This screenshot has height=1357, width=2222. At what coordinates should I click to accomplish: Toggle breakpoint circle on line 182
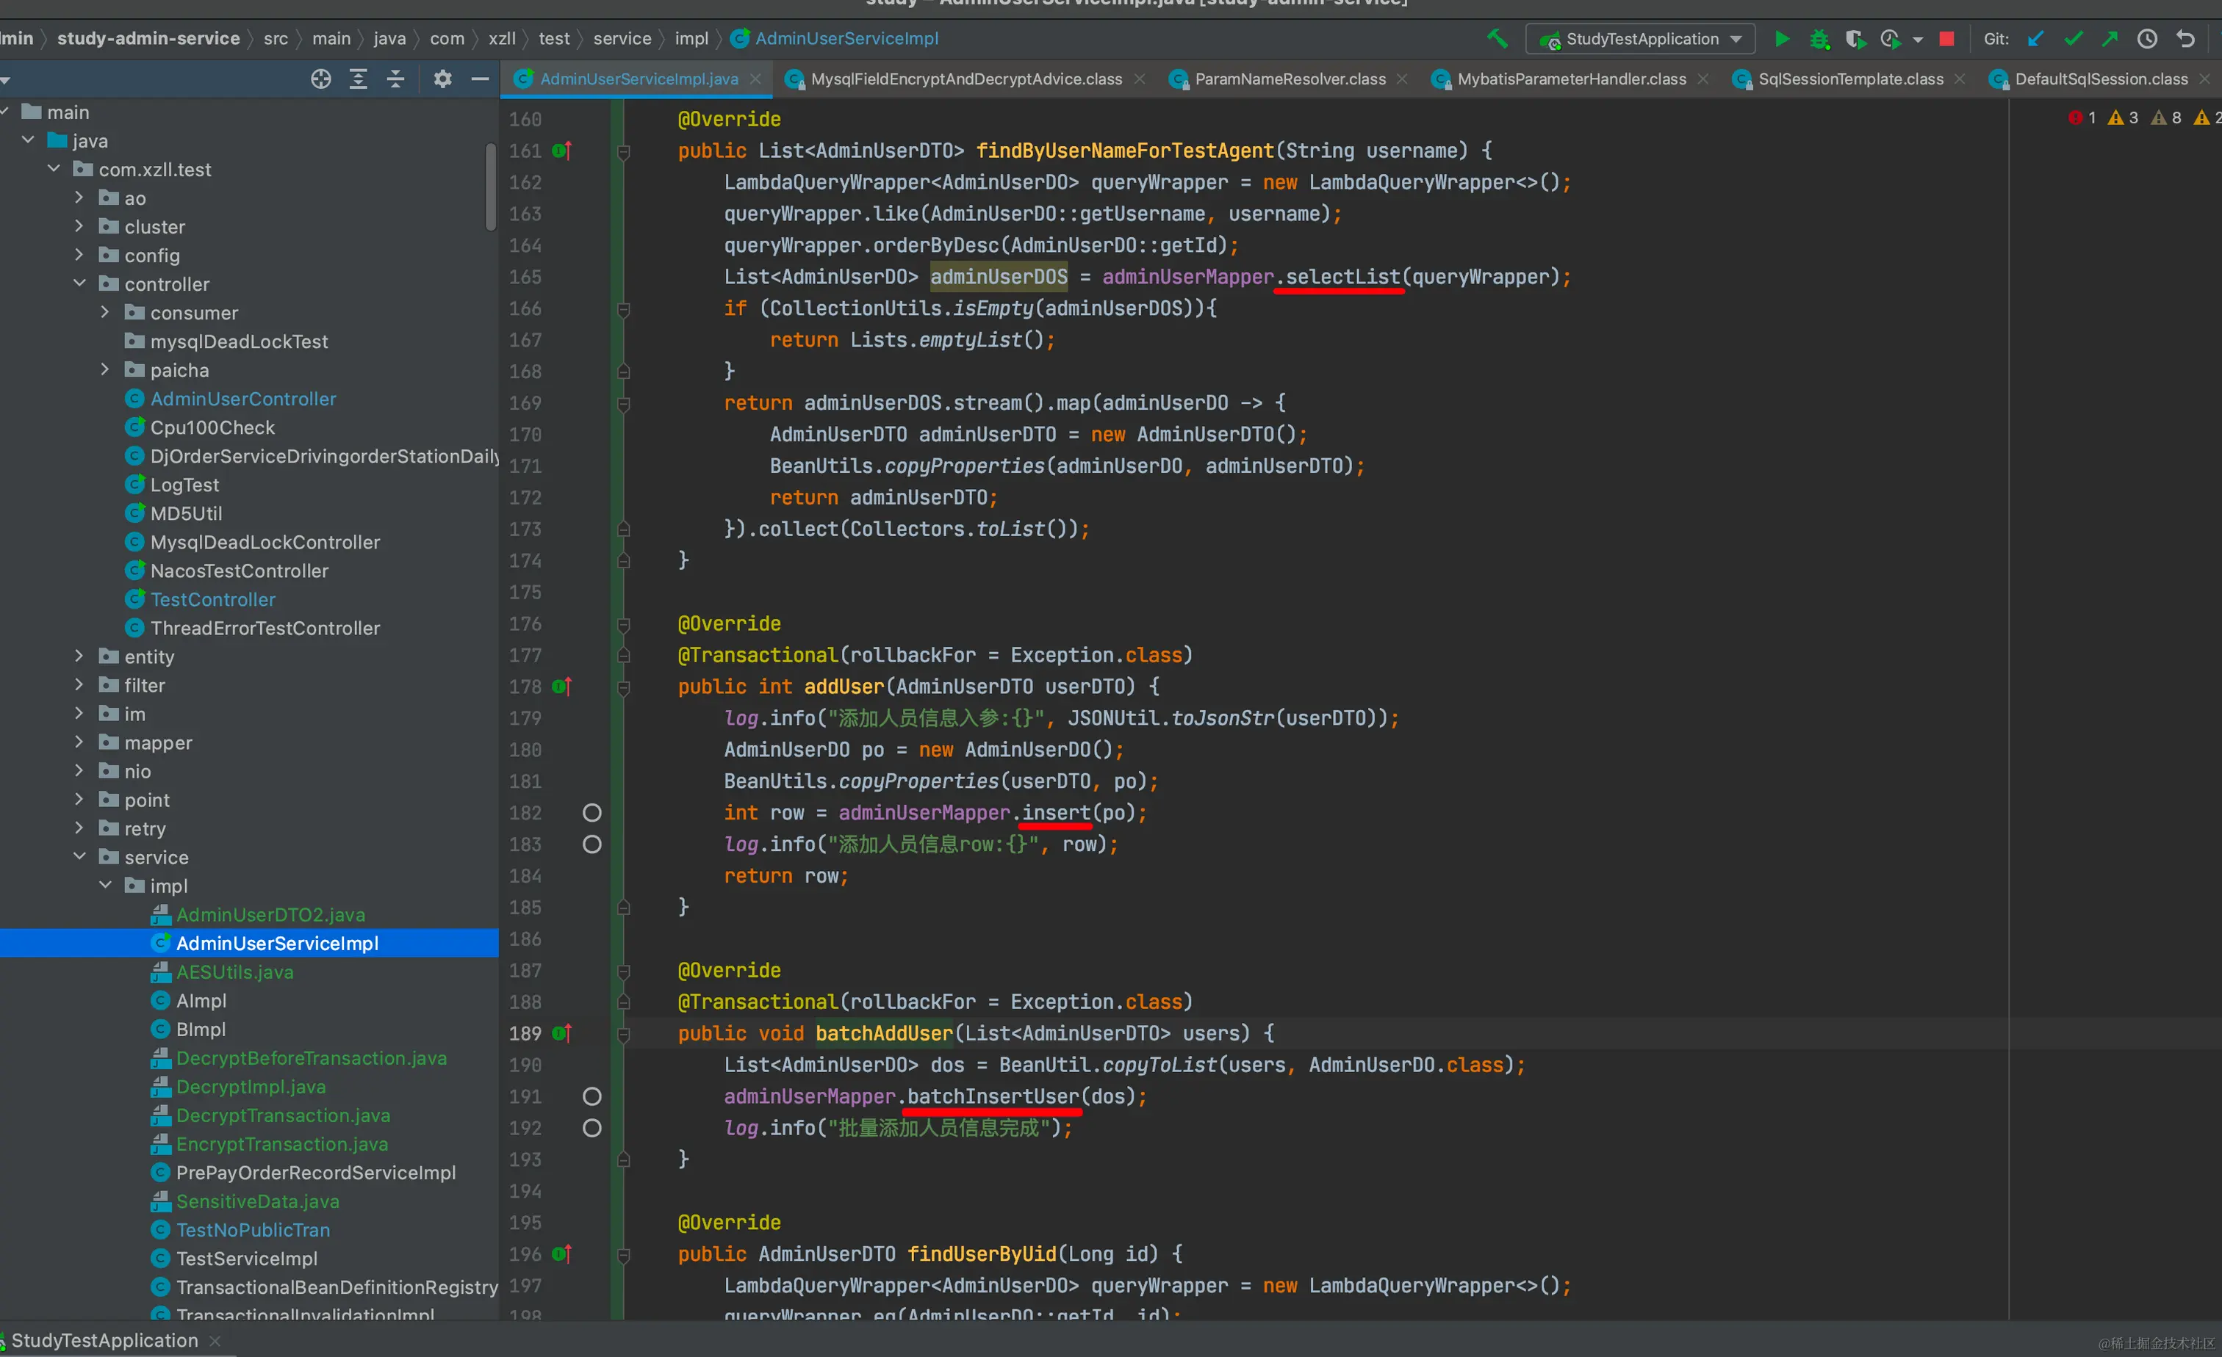tap(592, 813)
